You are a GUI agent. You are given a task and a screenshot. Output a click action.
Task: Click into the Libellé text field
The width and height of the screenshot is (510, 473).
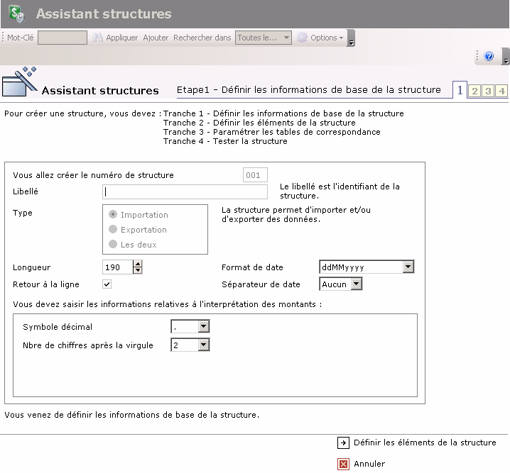[x=185, y=192]
